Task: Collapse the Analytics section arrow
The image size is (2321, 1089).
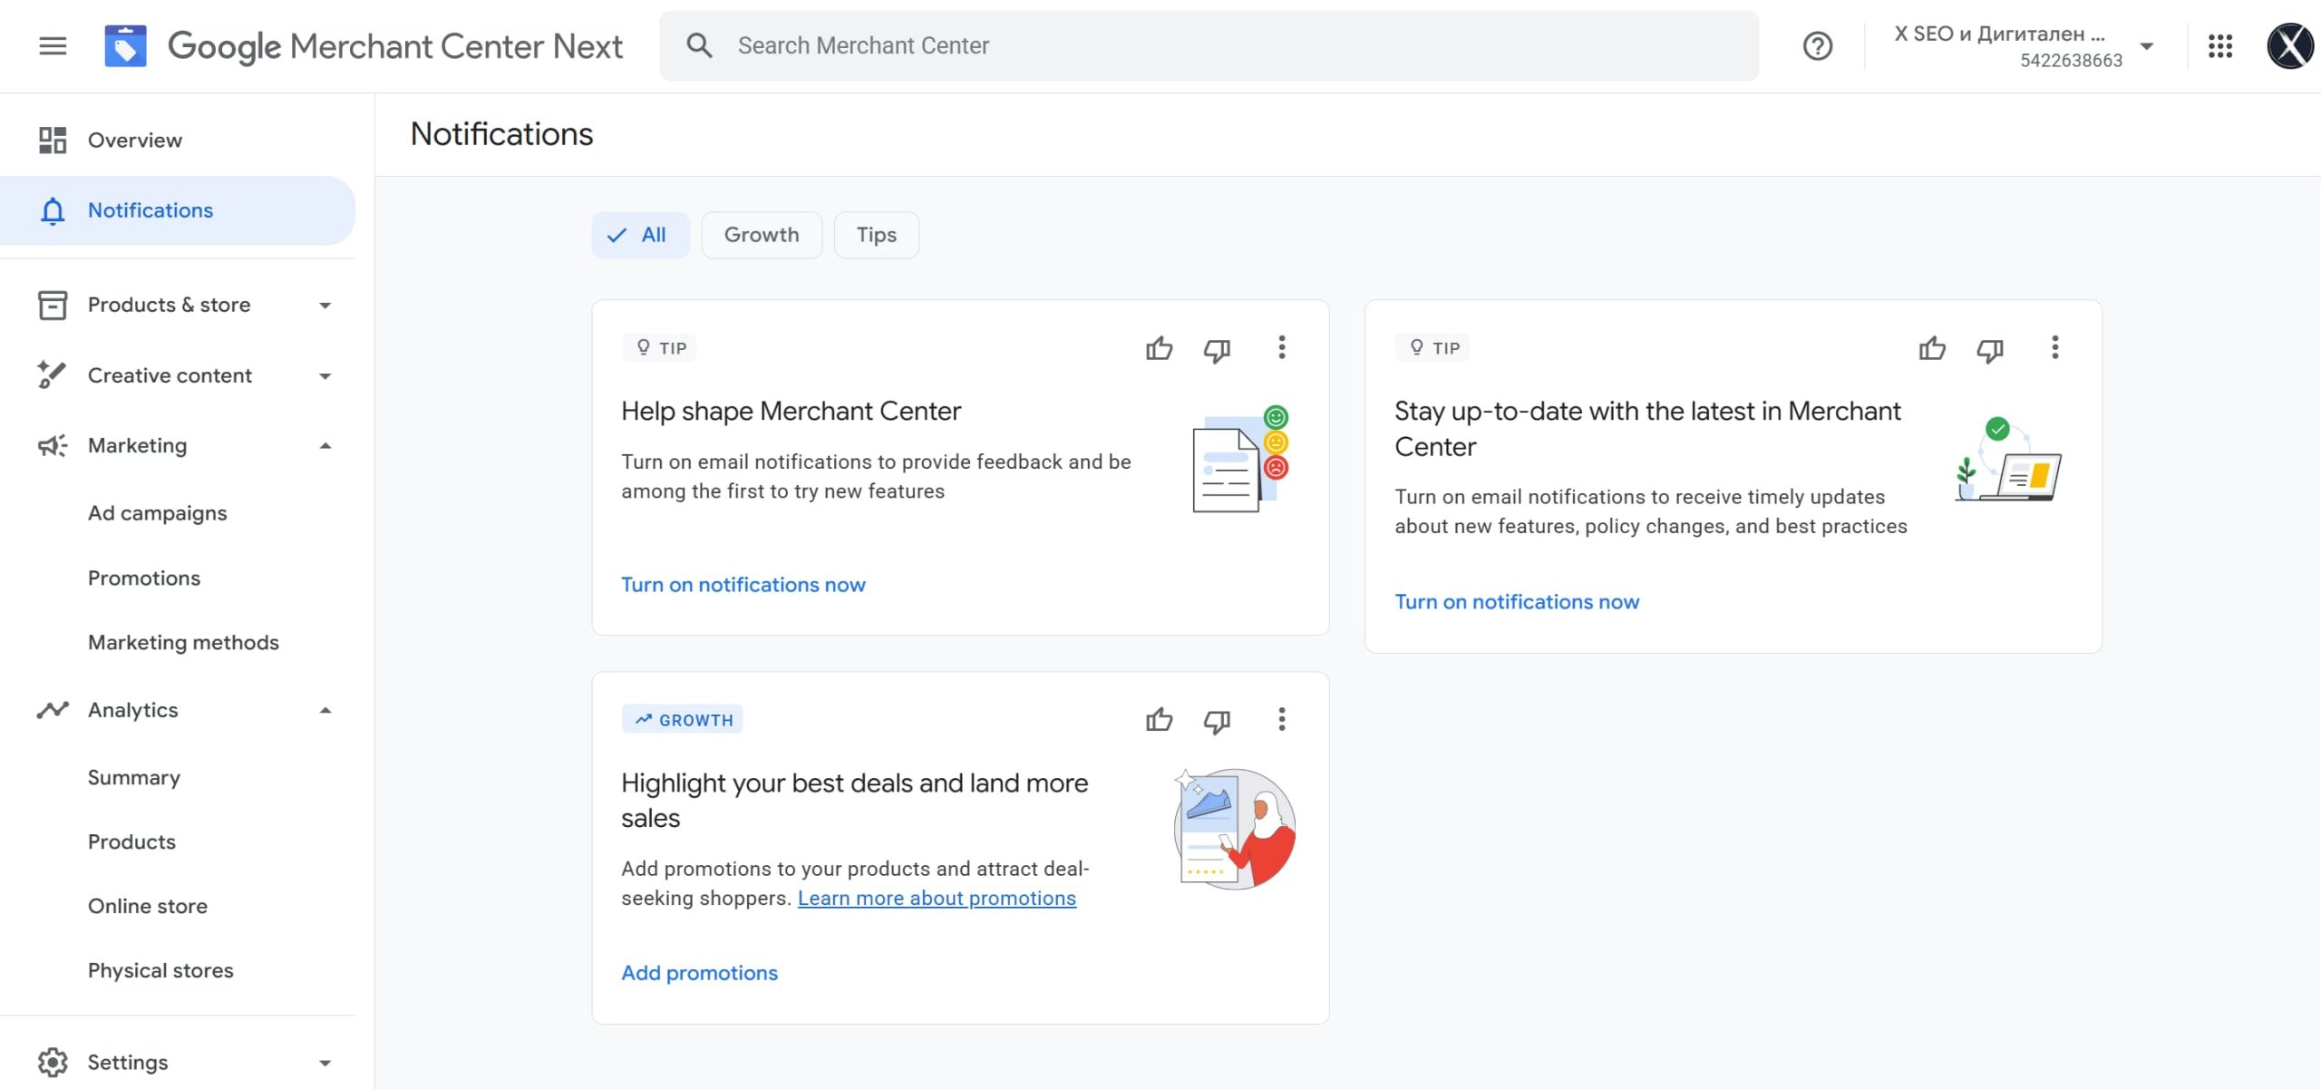Action: point(325,710)
